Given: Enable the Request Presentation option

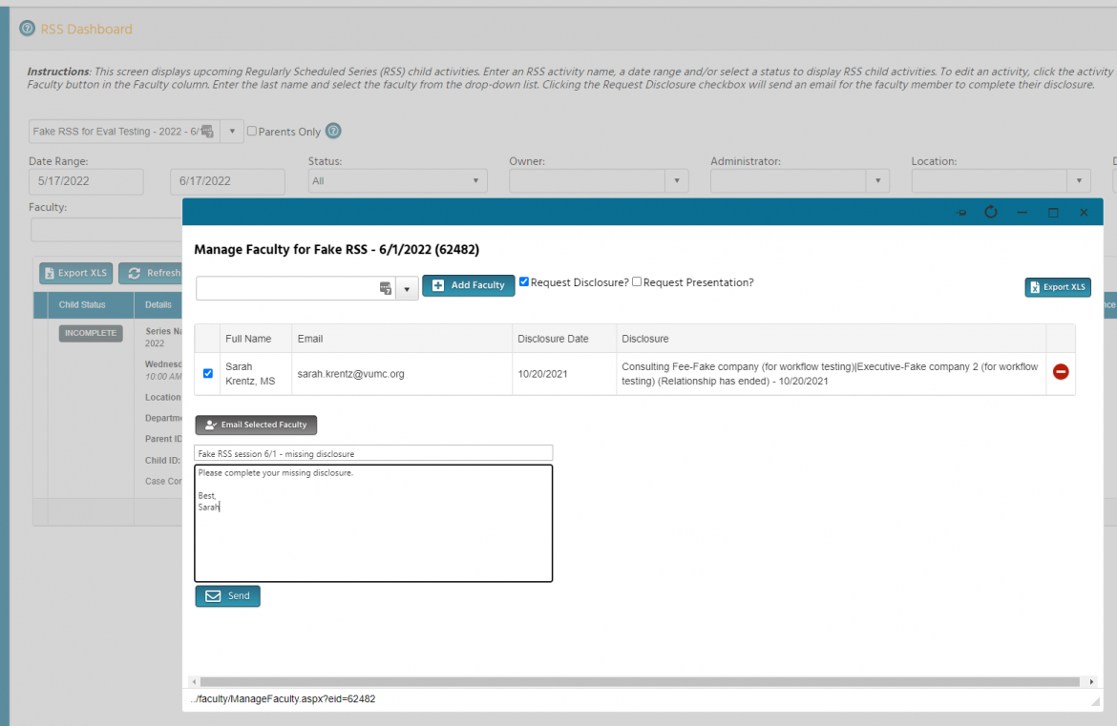Looking at the screenshot, I should click(637, 281).
